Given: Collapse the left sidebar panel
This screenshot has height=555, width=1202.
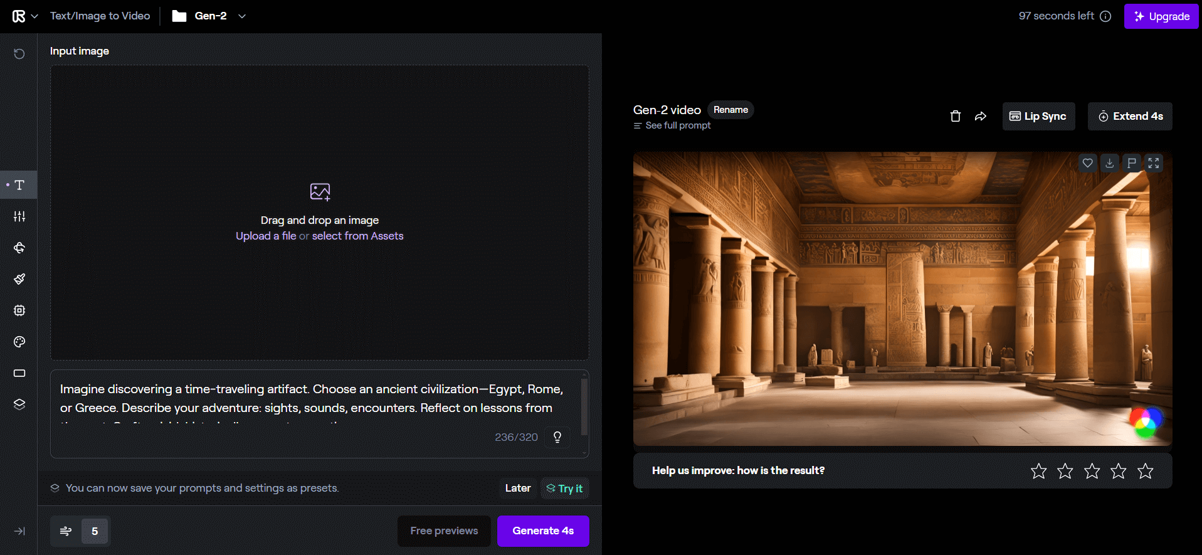Looking at the screenshot, I should click(19, 531).
